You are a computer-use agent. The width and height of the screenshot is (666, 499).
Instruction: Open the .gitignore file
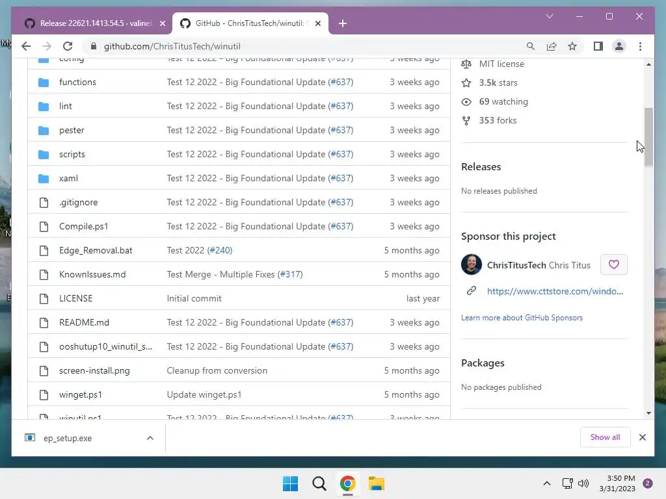click(79, 203)
